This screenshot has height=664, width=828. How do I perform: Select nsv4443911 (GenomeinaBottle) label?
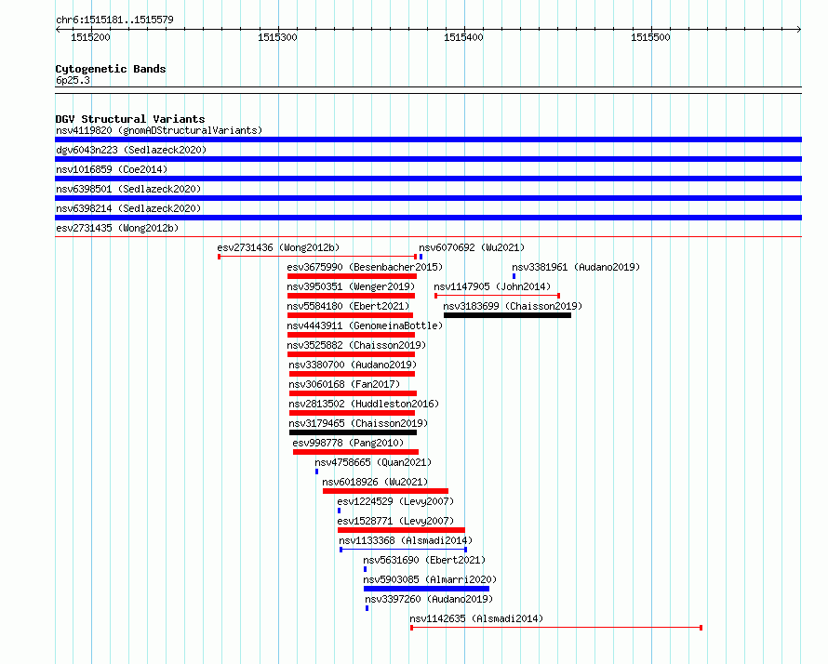tap(365, 325)
